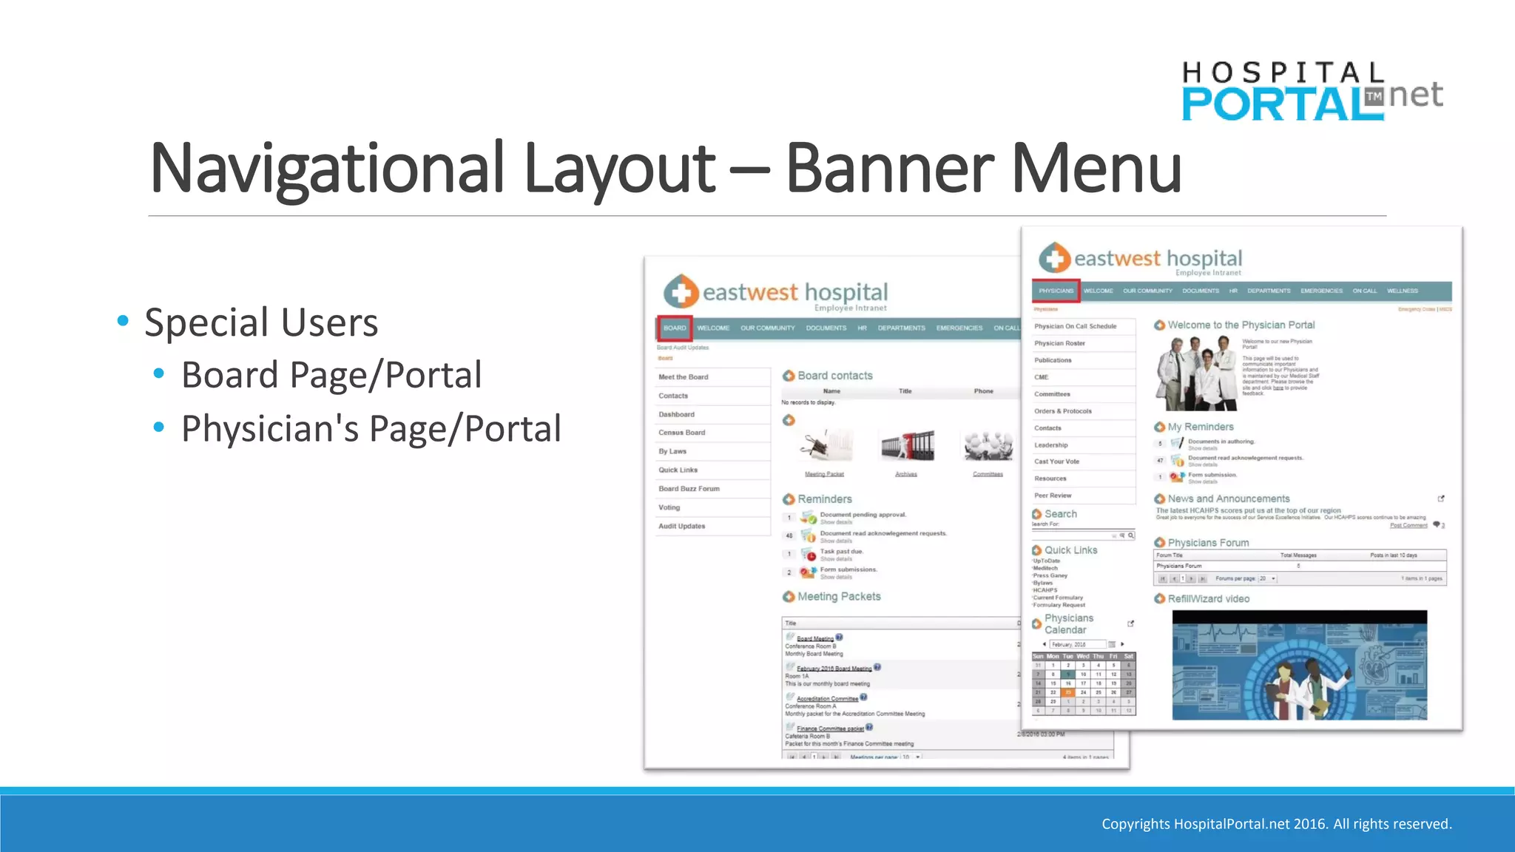This screenshot has height=852, width=1515.
Task: Click the Meeting Packet link
Action: 824,474
